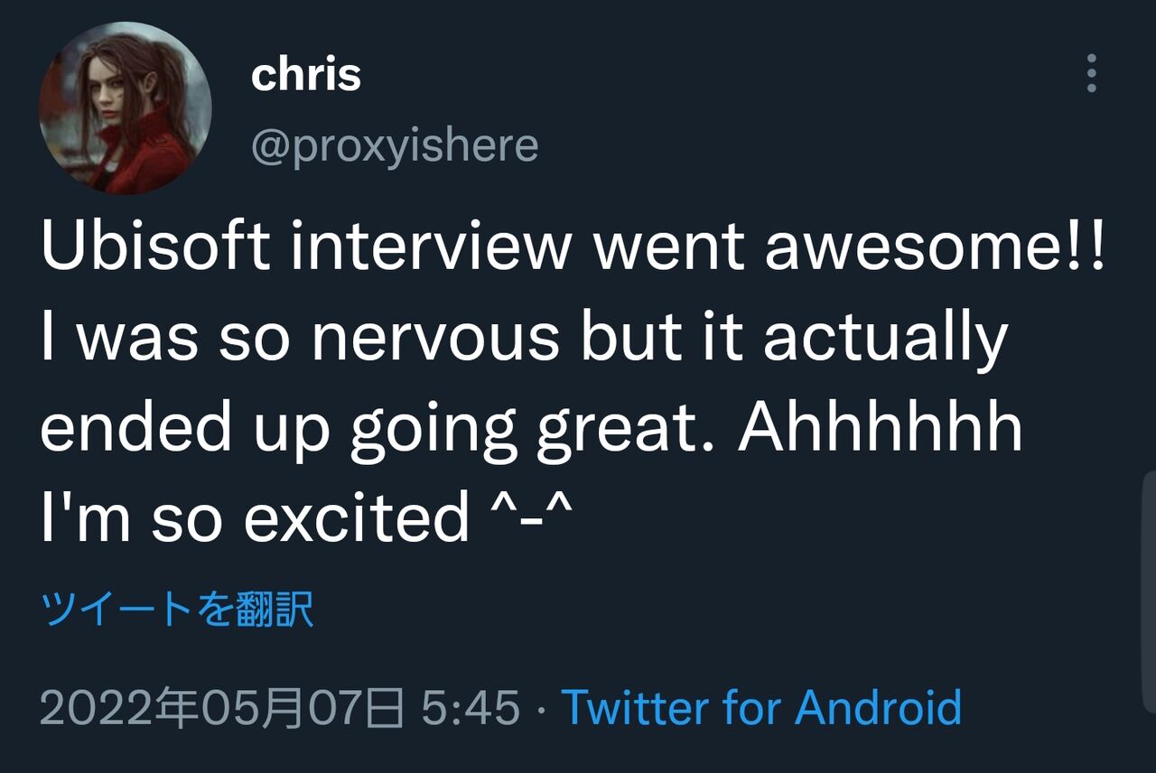
Task: Click the word "interview" in the tweet
Action: point(432,247)
